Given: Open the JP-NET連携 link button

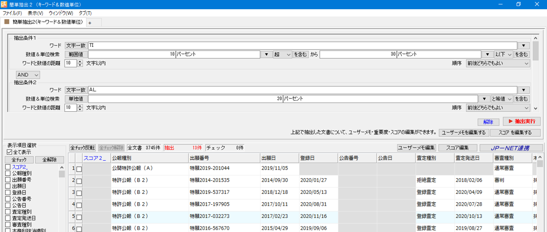Looking at the screenshot, I should coord(511,148).
